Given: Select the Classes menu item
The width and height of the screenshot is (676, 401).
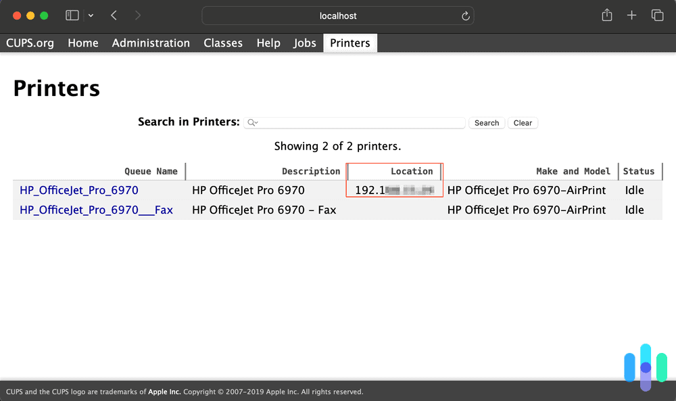Looking at the screenshot, I should (223, 43).
